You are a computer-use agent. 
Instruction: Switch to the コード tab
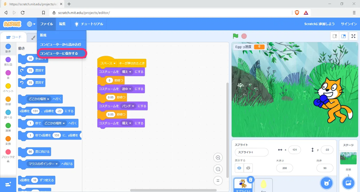14,37
